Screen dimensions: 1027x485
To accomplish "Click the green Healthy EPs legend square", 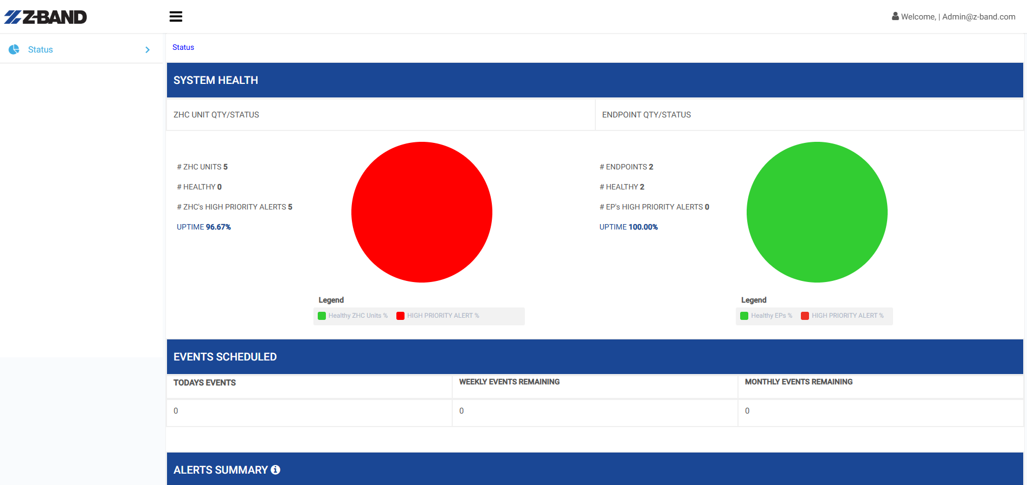I will tap(744, 316).
